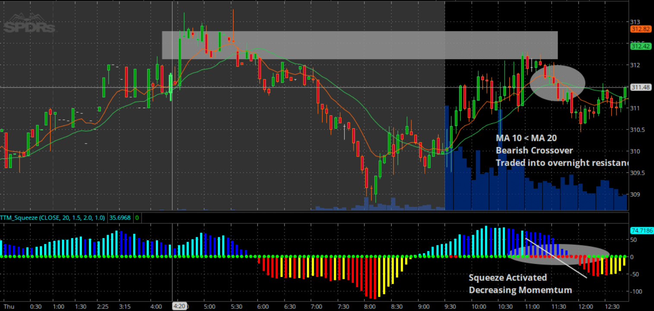This screenshot has width=654, height=311.
Task: Click the 5:00 time axis label
Action: [209, 306]
